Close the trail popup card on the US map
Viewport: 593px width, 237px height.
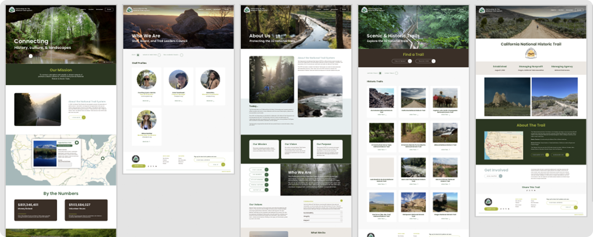tap(77, 142)
